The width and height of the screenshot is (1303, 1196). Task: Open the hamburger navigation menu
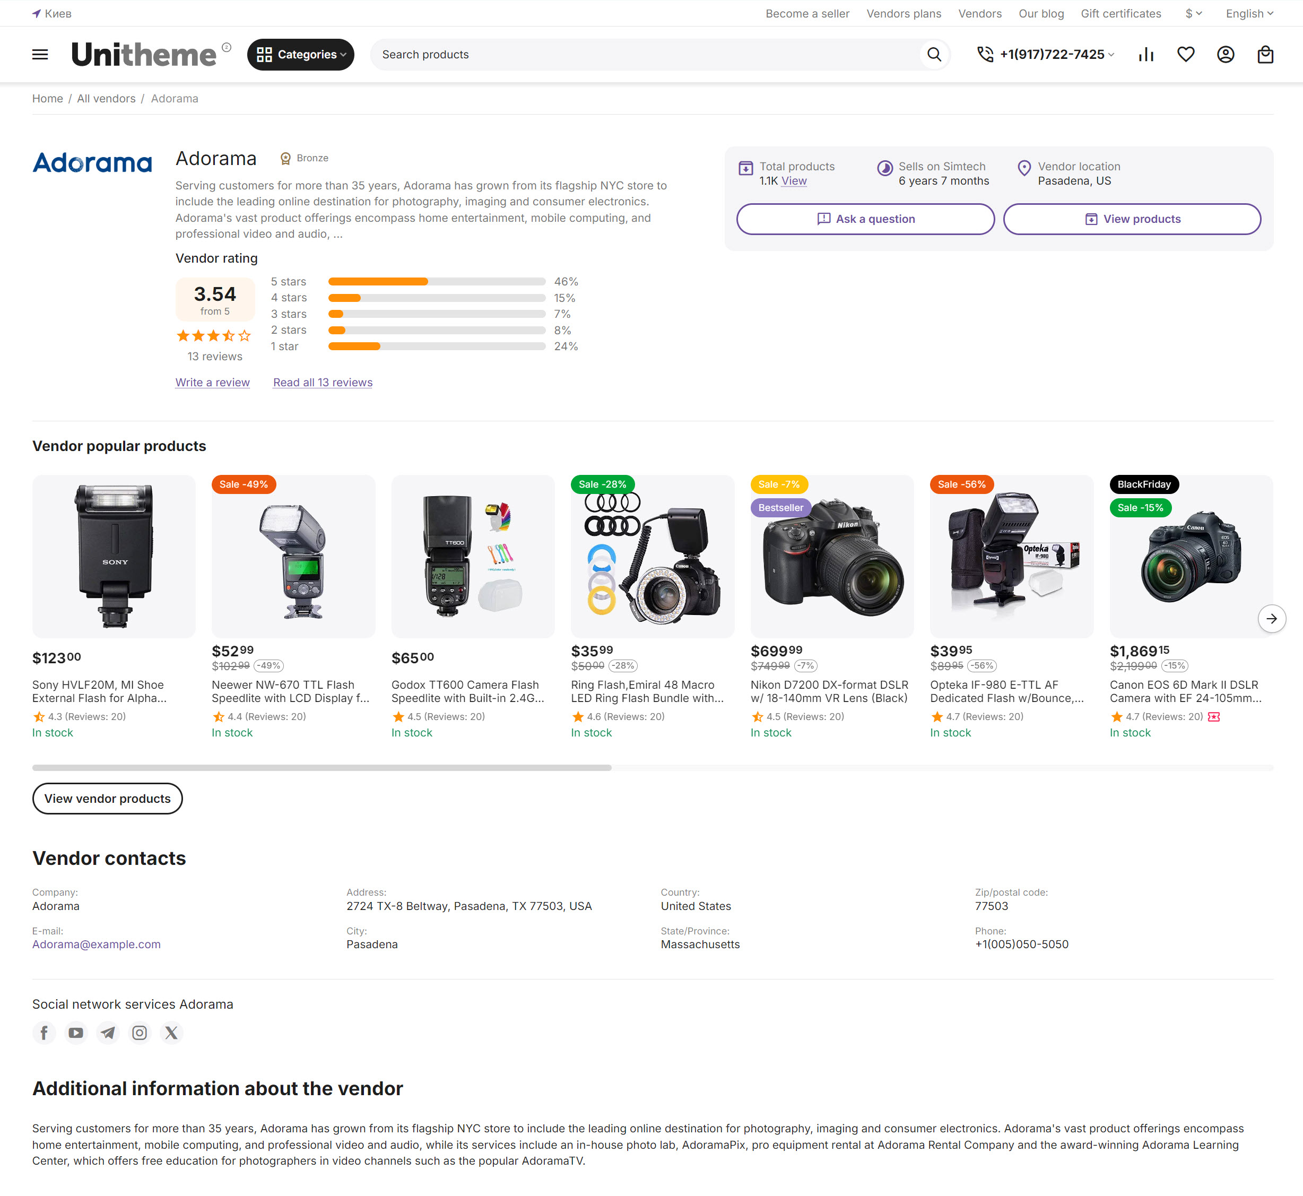pos(39,54)
